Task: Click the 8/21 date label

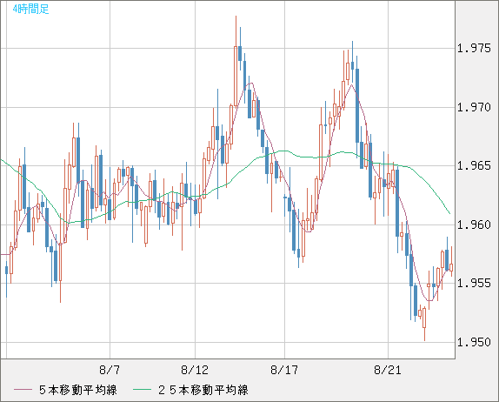Action: (388, 370)
